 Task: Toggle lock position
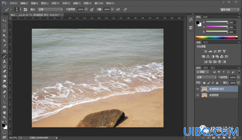tap(213, 83)
